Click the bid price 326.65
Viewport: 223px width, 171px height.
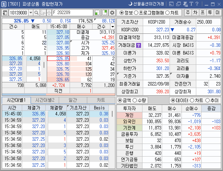(x=58, y=80)
